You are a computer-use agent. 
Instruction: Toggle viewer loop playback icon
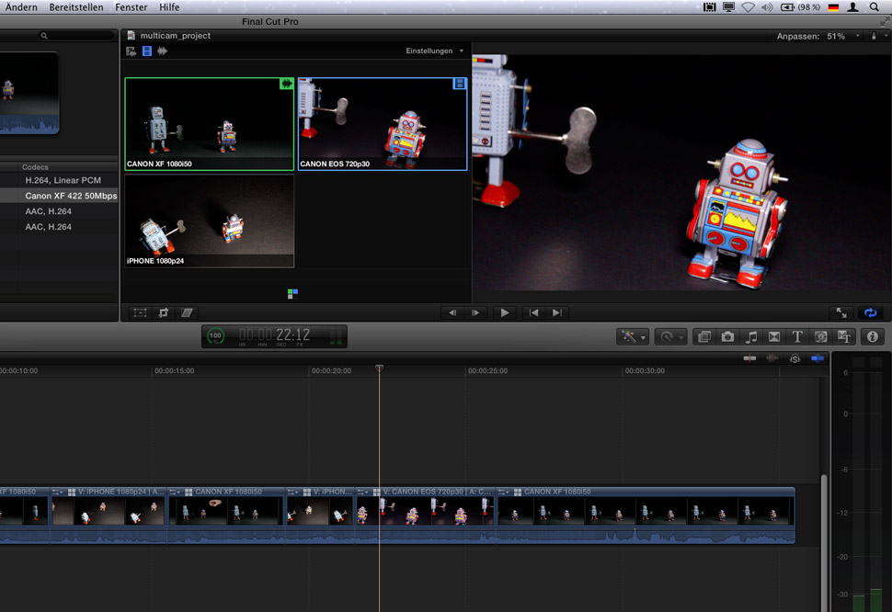pos(870,312)
